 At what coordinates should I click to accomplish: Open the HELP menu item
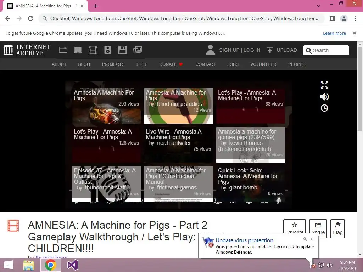[x=142, y=64]
